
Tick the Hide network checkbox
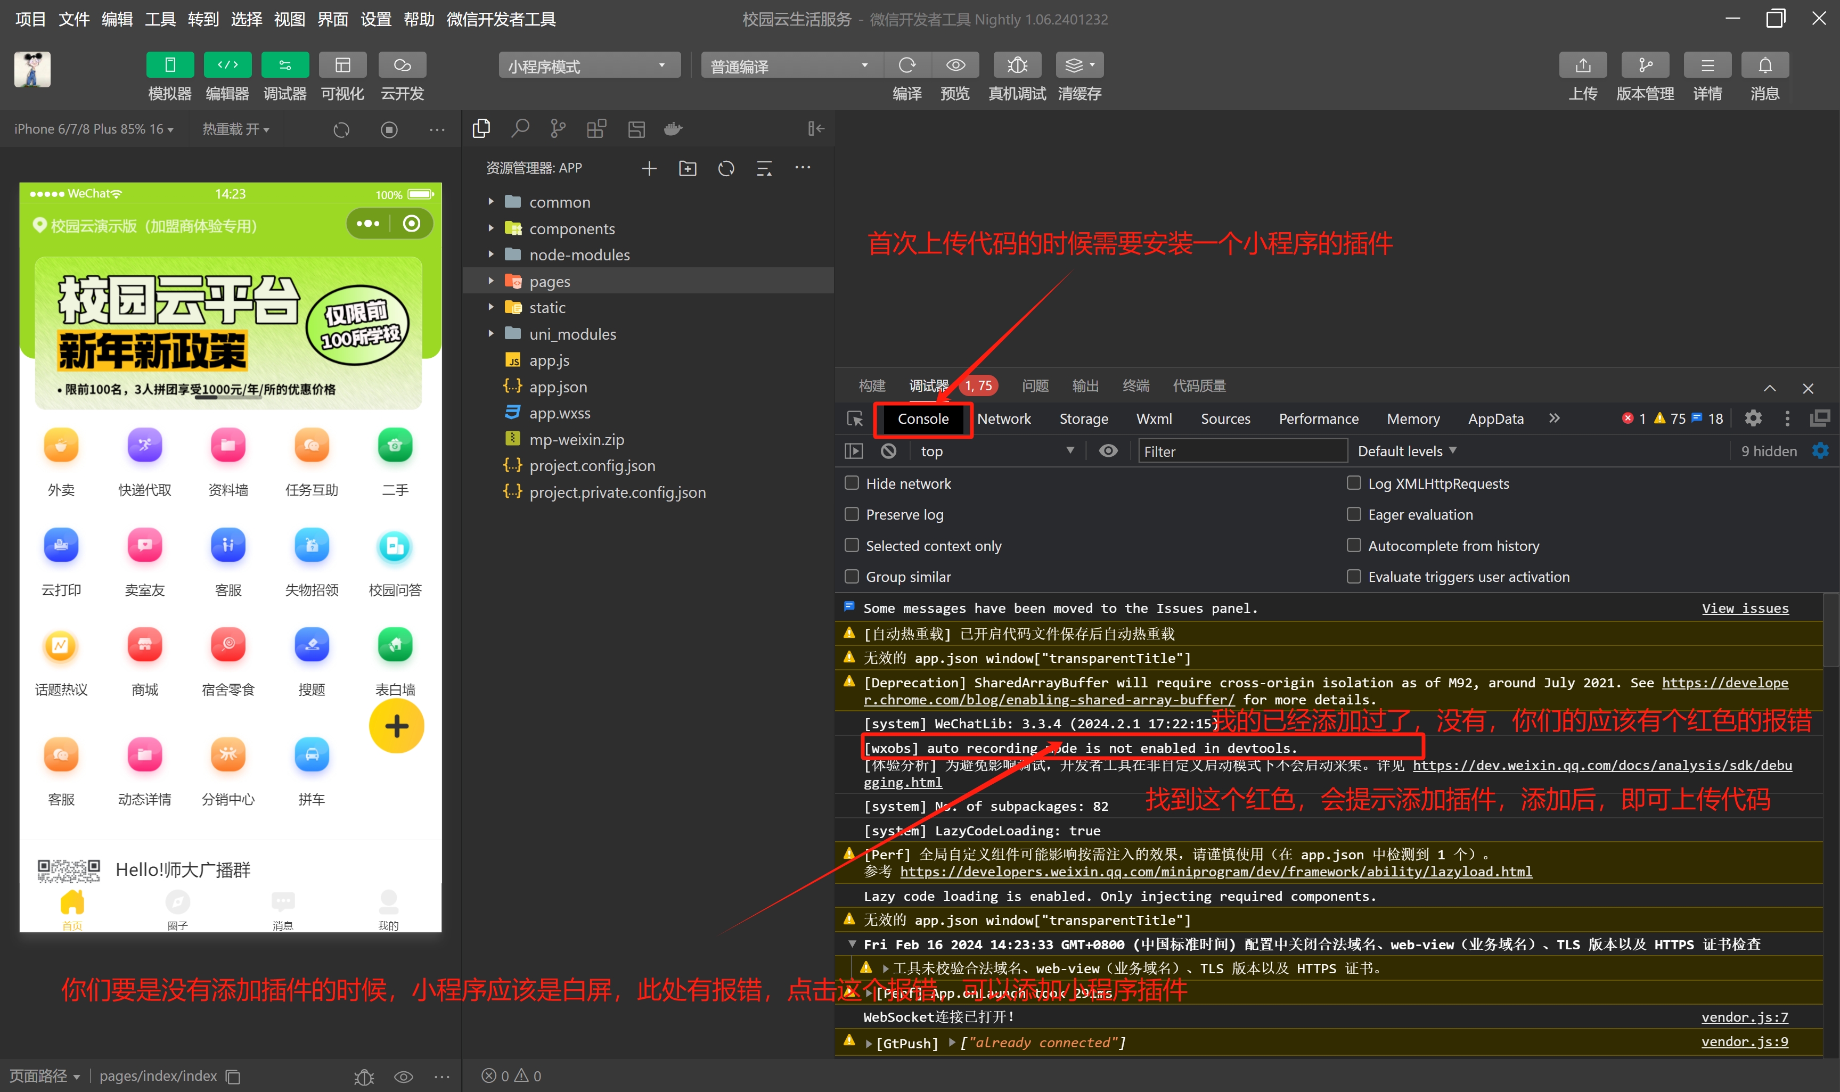852,483
